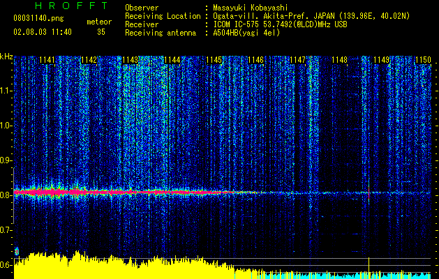Click the ICOM IC-575 receiver value

click(x=280, y=24)
